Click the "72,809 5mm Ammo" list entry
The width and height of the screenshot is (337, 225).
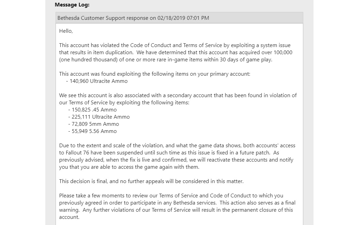pos(95,124)
